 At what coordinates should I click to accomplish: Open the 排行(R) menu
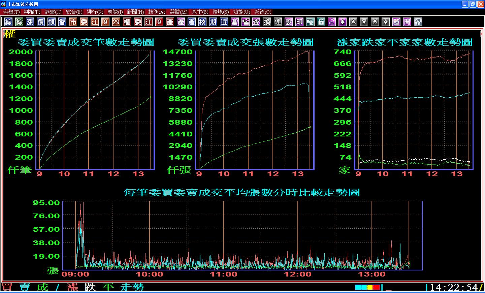(x=95, y=12)
